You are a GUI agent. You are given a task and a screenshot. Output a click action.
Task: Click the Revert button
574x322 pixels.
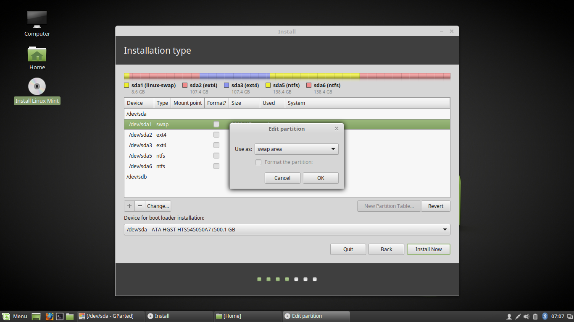[x=436, y=206]
